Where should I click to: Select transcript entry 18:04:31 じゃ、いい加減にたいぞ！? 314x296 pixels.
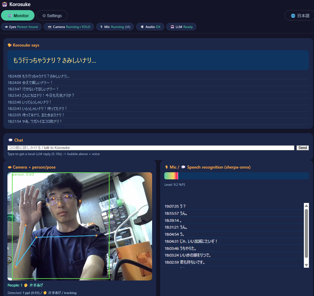pyautogui.click(x=234, y=241)
